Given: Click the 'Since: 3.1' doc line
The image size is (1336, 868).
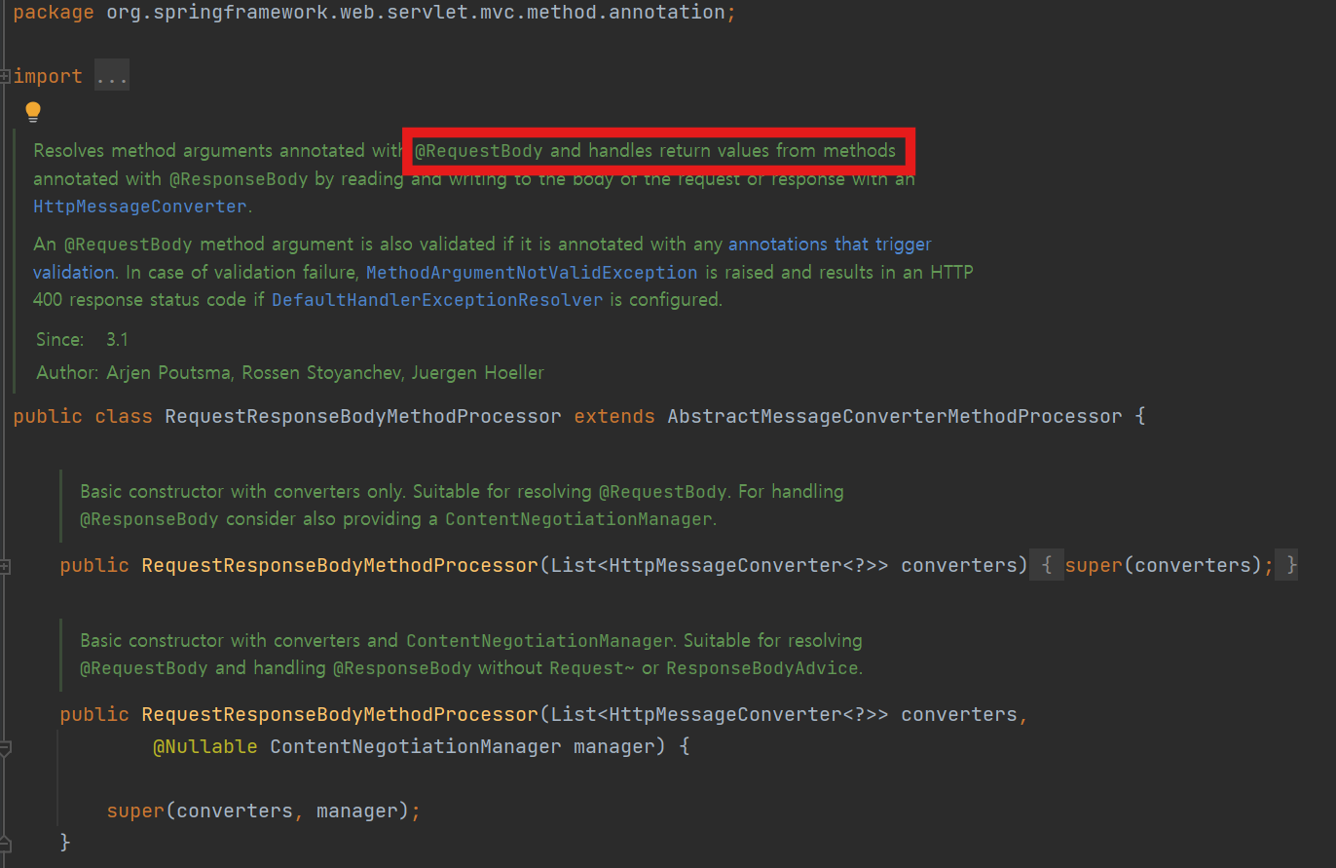Looking at the screenshot, I should click(x=83, y=340).
